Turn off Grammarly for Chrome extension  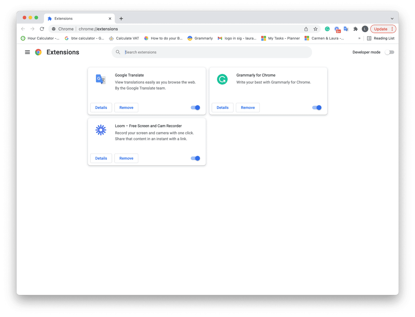click(317, 107)
